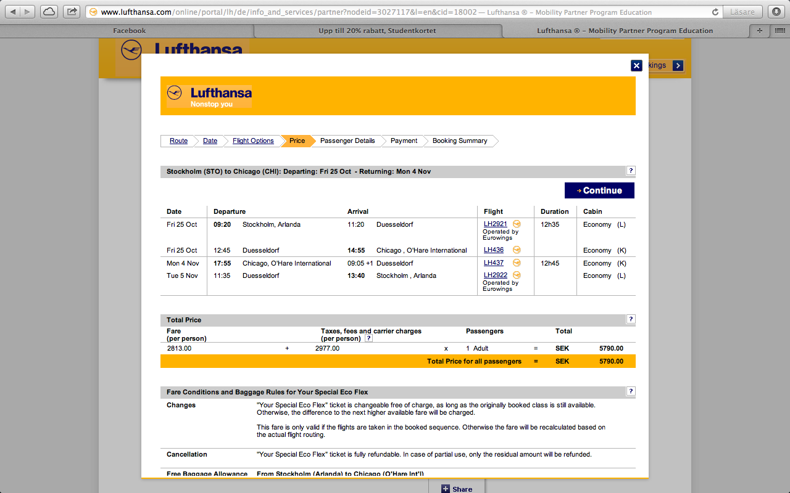Click the Lufthansa logo next to LH436
The image size is (790, 493).
click(517, 250)
